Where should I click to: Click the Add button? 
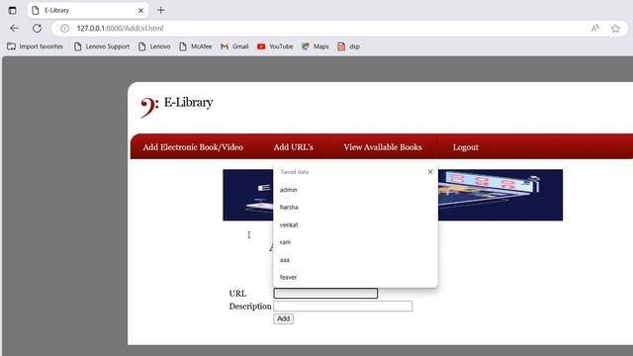point(284,318)
